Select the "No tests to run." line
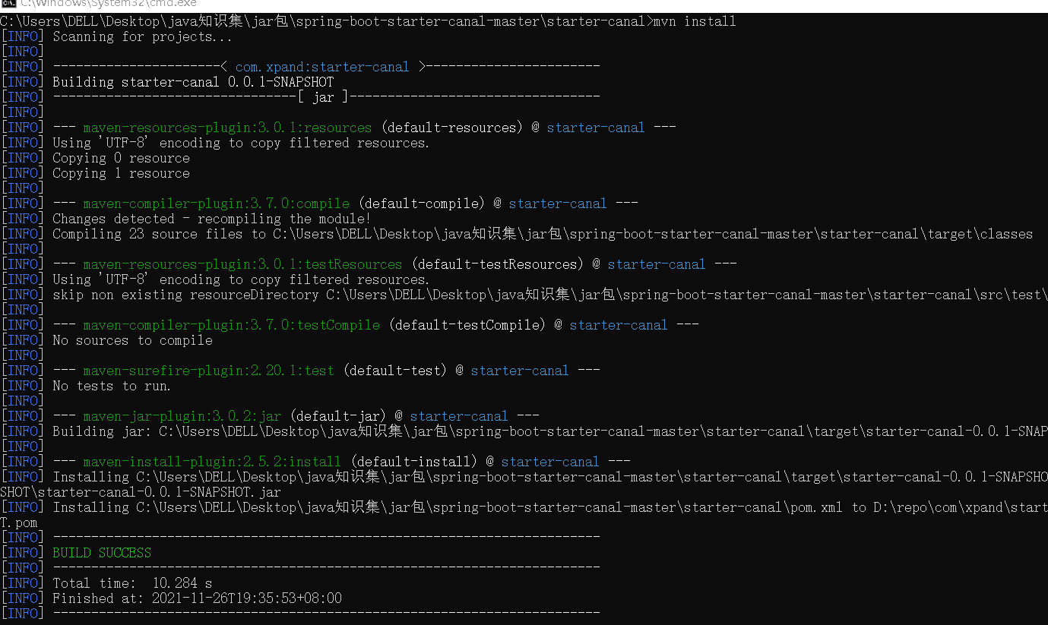 click(x=112, y=386)
